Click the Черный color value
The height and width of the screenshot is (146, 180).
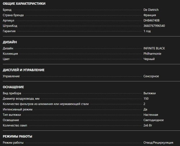pyautogui.click(x=149, y=59)
